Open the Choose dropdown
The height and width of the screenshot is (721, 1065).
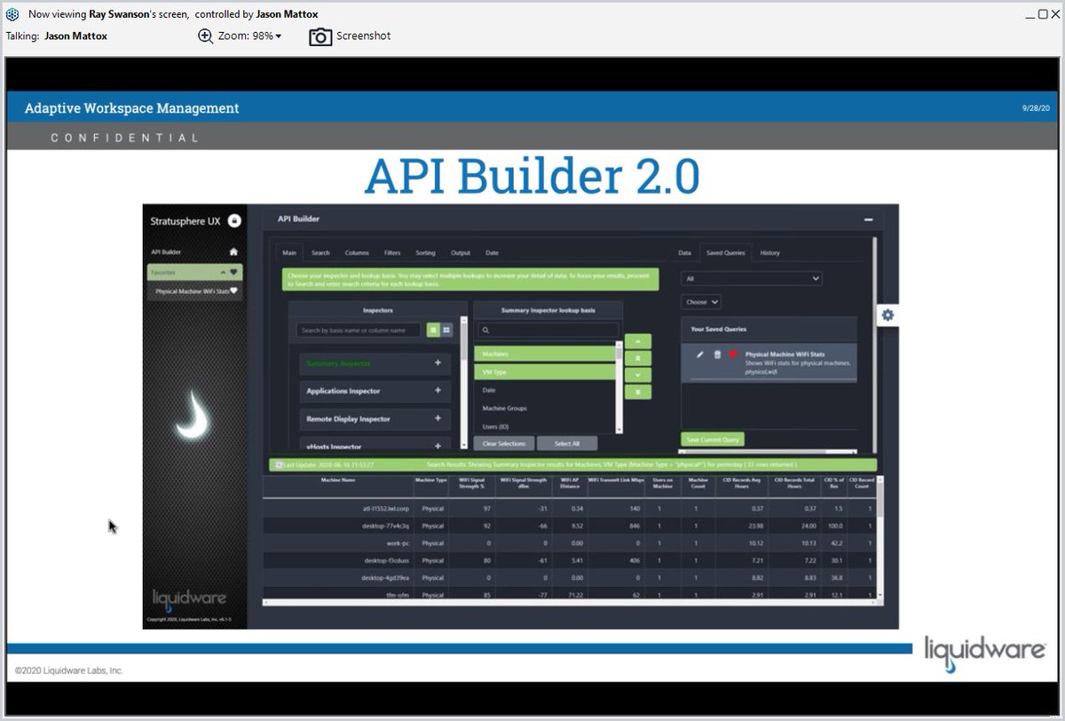(x=701, y=302)
